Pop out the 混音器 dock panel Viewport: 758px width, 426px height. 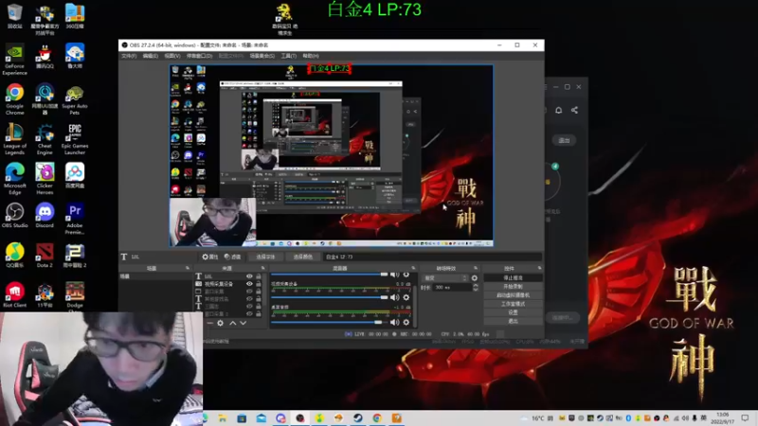tap(413, 268)
